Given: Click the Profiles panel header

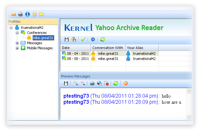Looking at the screenshot, I should pos(33,21).
